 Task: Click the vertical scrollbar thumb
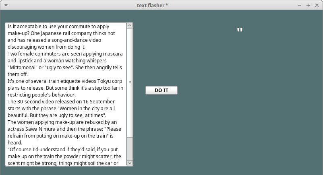pos(130,148)
